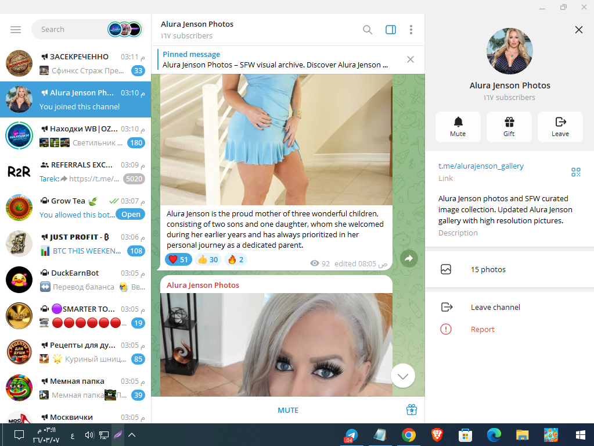Viewport: 594px width, 446px height.
Task: Click the DuckEarnBot emoji avatar
Action: coord(19,280)
